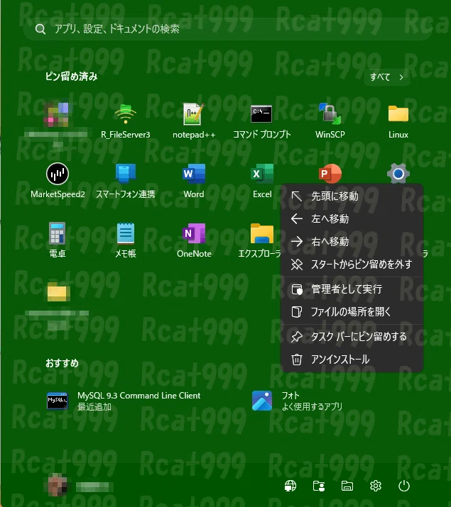The height and width of the screenshot is (507, 451).
Task: Click the PowerPoint pinned icon
Action: [x=330, y=173]
